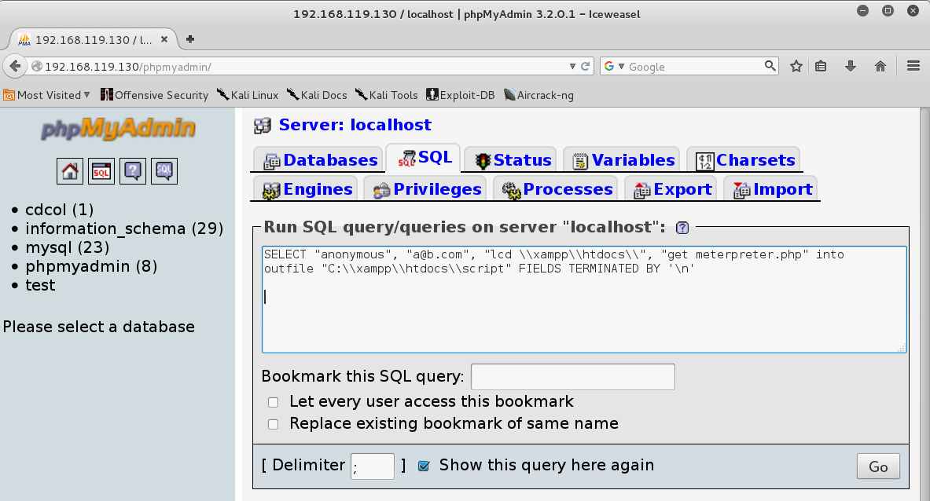Go back with browser back arrow
The image size is (930, 501).
(16, 66)
